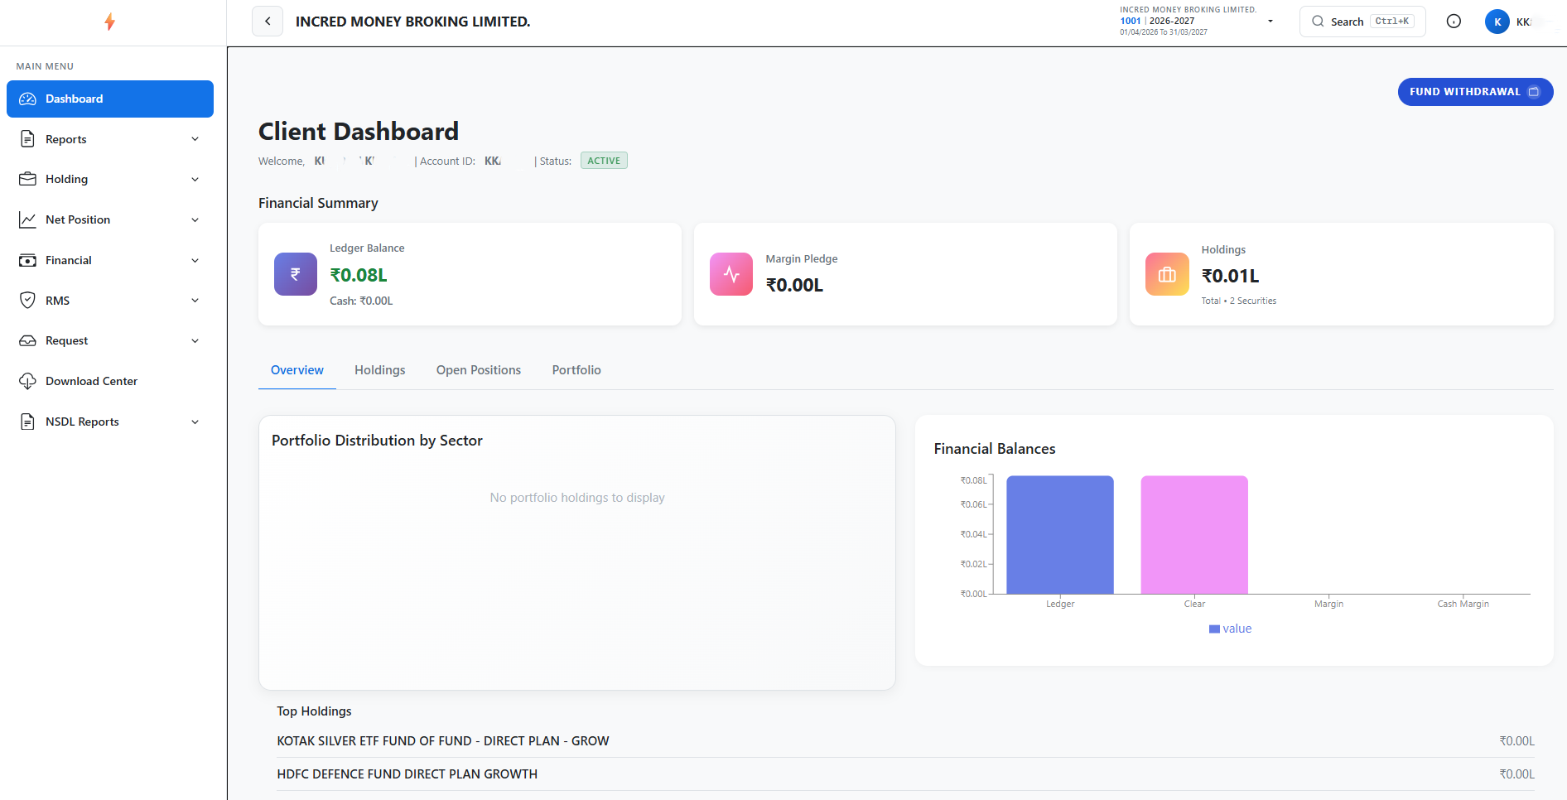Select Dashboard in the main menu
This screenshot has width=1567, height=800.
(x=110, y=99)
